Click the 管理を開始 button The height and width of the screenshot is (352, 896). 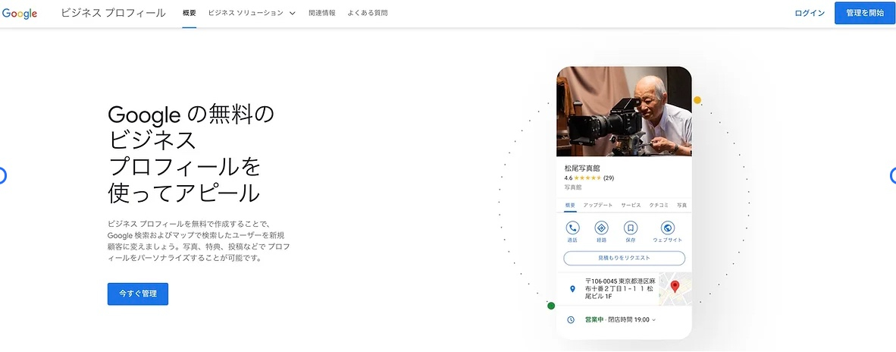click(865, 13)
